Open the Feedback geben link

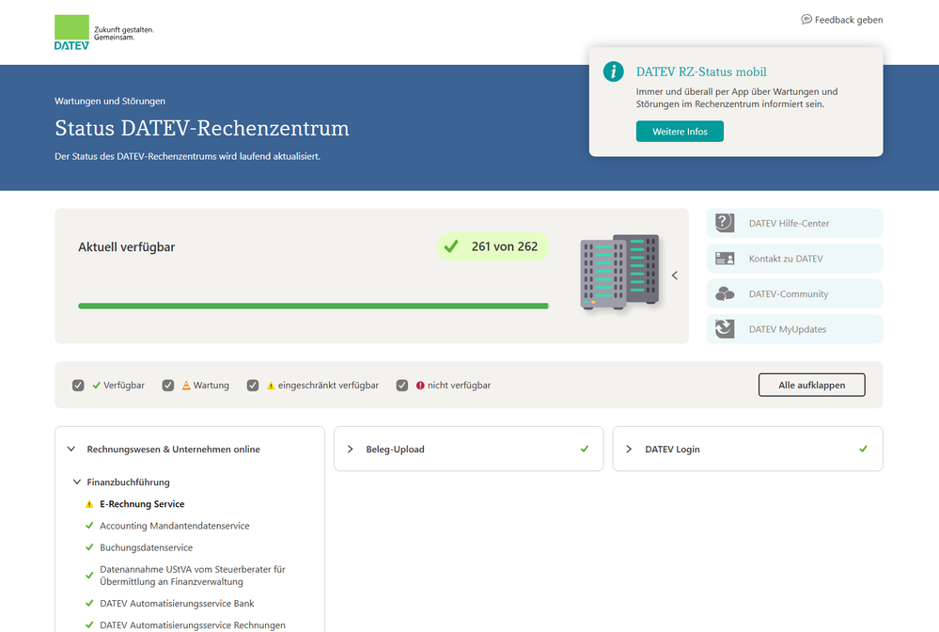click(x=842, y=20)
